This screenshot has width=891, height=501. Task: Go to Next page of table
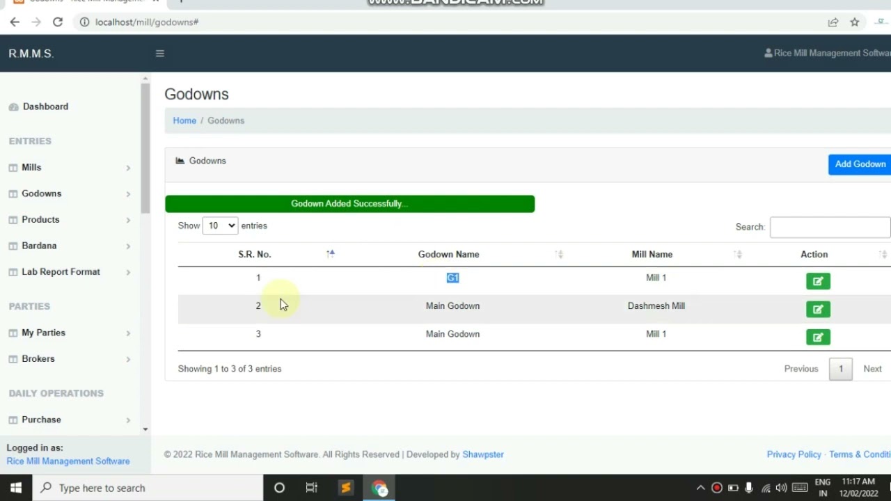click(x=873, y=369)
